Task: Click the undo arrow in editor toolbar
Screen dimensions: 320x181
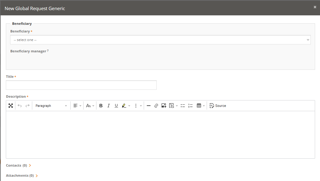Action: 20,106
